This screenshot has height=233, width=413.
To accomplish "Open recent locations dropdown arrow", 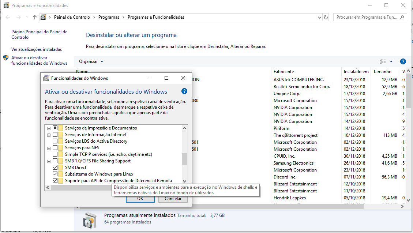I will [x=27, y=17].
